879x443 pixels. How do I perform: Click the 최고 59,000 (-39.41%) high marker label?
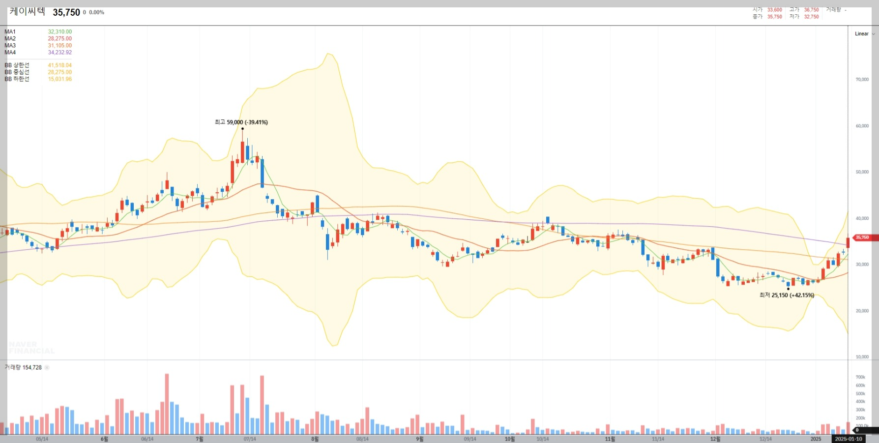241,122
